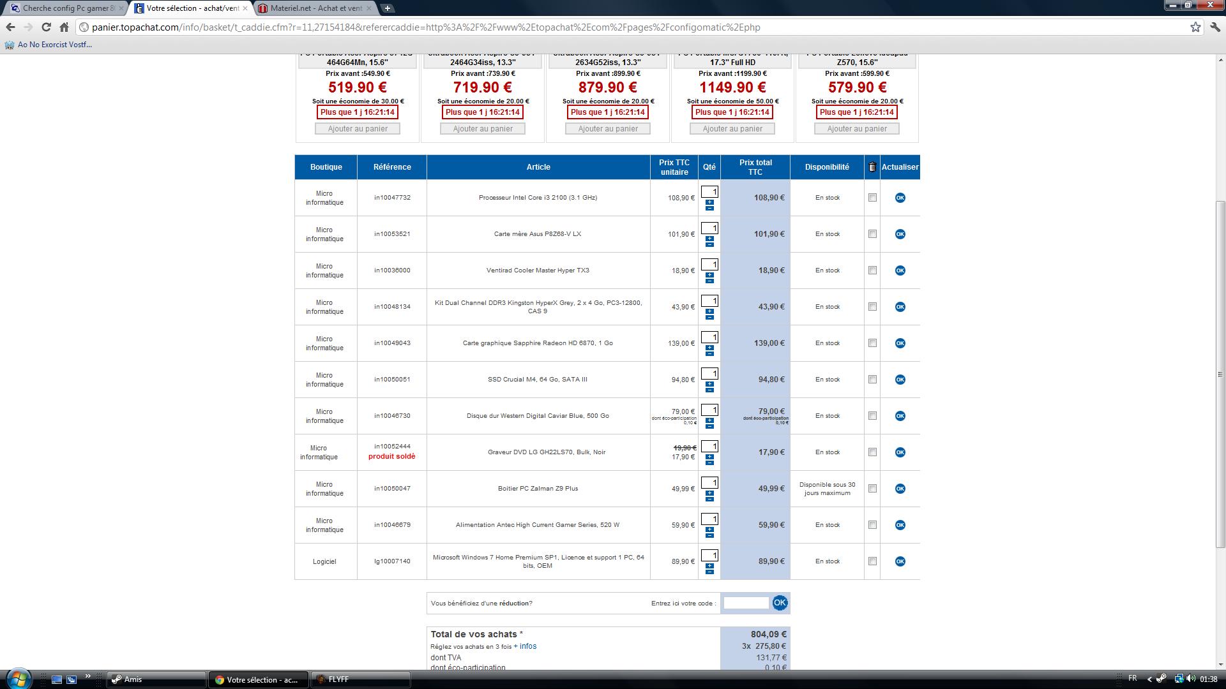The width and height of the screenshot is (1226, 689).
Task: Click OK update icon for Radeon HD 6870
Action: pos(900,343)
